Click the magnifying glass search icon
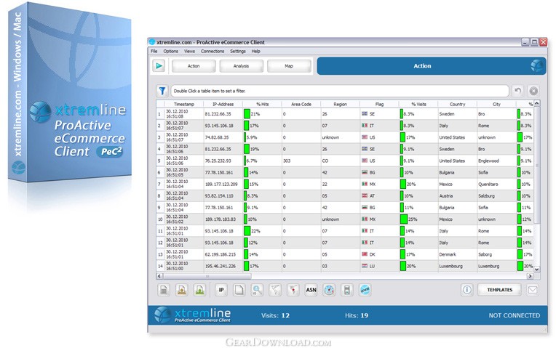 tap(257, 290)
